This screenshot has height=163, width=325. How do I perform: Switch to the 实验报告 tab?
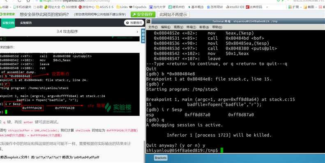click(26, 23)
